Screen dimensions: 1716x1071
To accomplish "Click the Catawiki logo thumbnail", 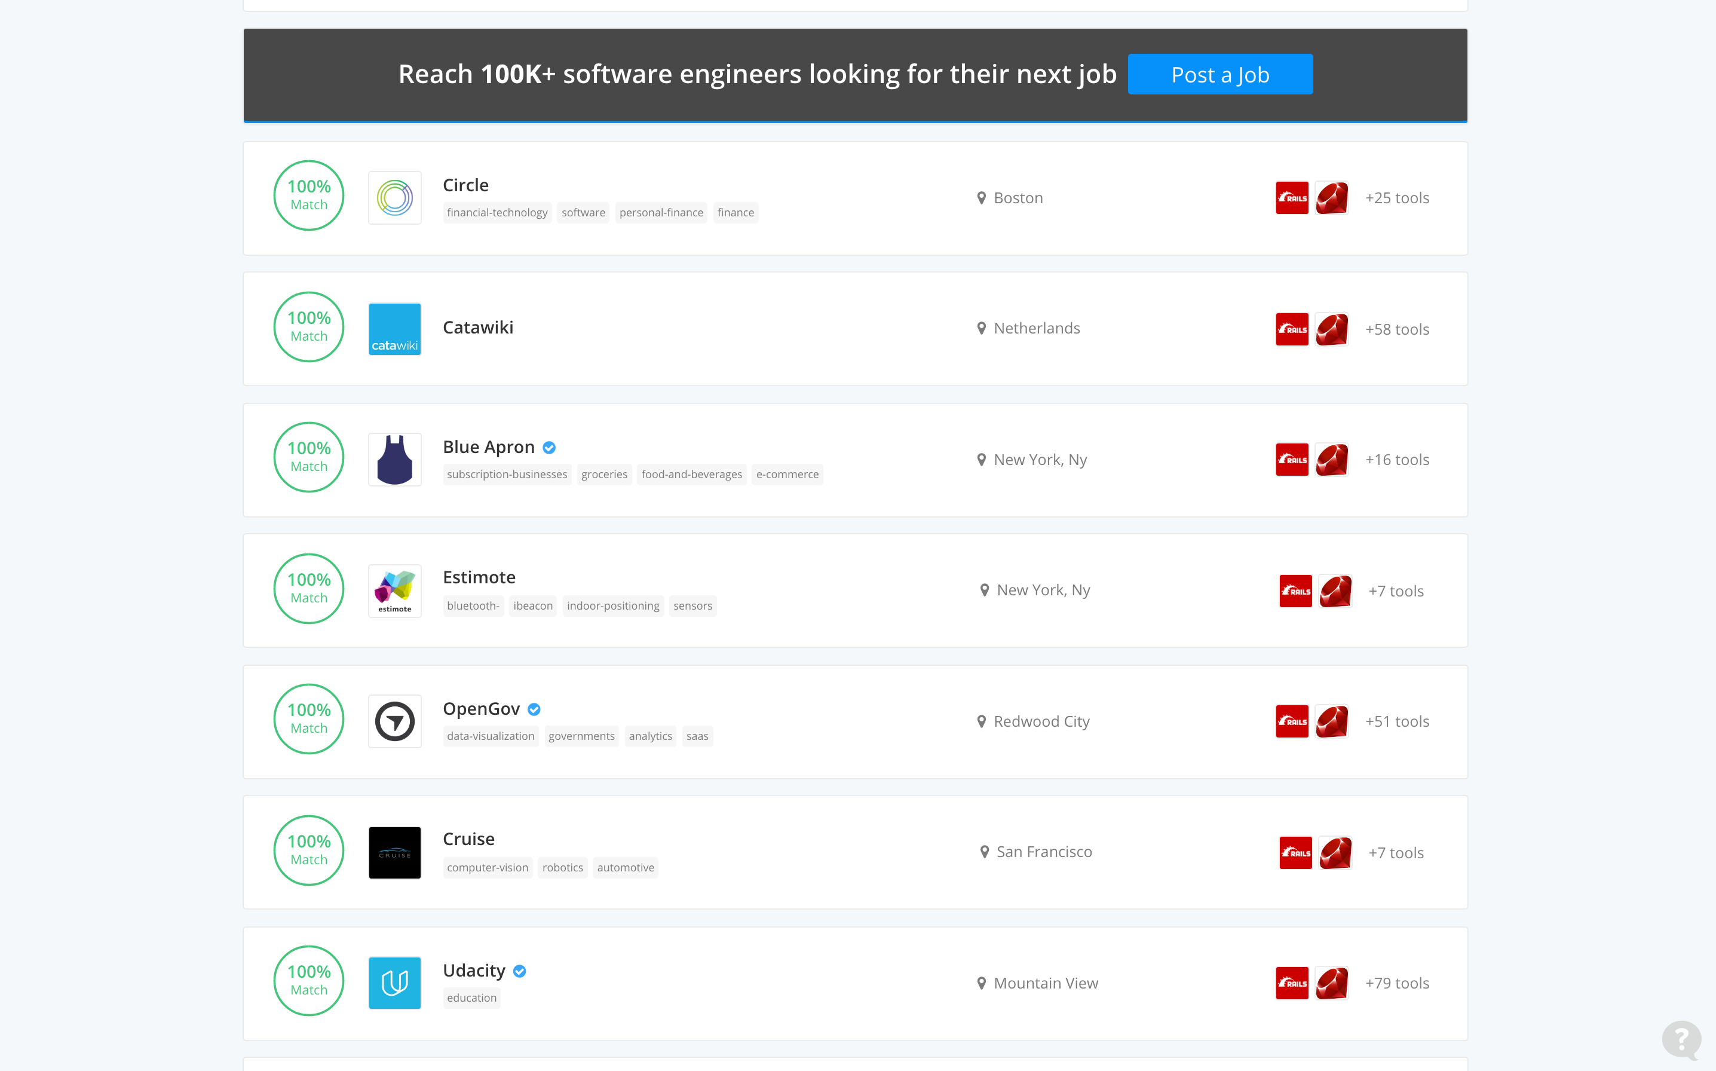I will point(394,329).
